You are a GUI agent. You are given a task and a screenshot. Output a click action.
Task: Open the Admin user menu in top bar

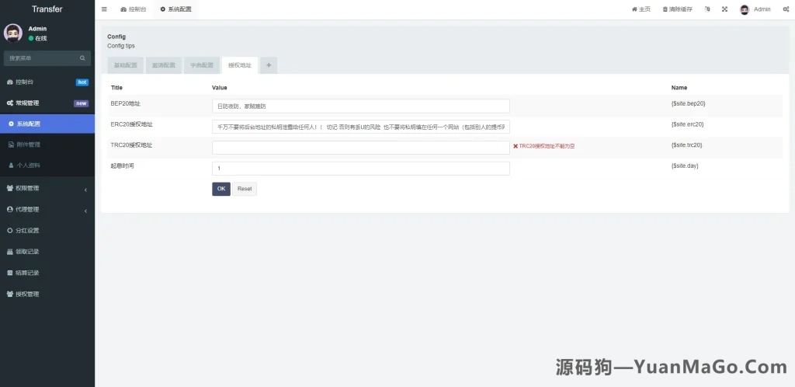[755, 9]
